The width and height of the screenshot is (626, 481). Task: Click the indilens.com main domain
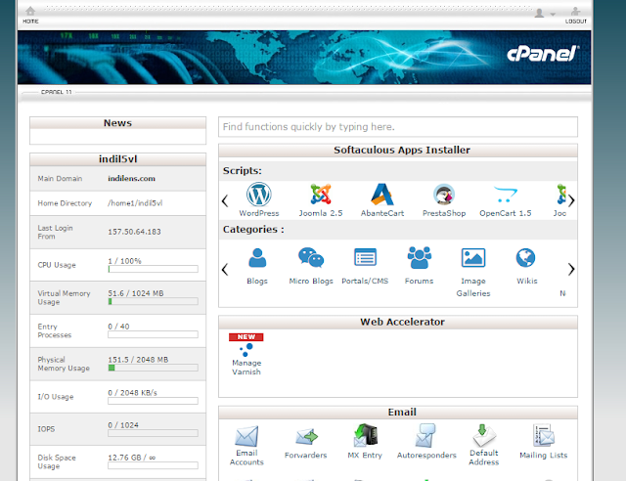coord(131,179)
